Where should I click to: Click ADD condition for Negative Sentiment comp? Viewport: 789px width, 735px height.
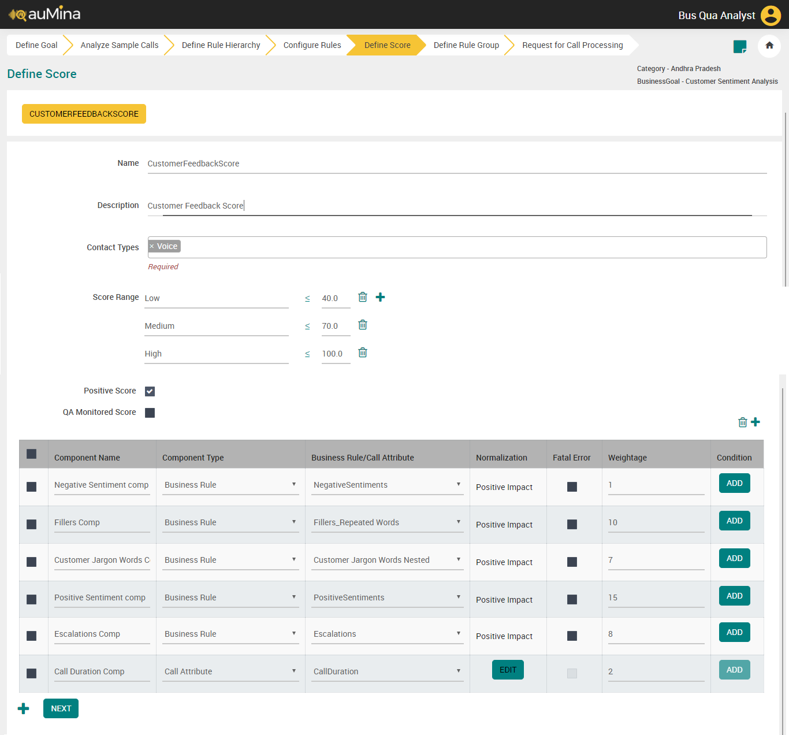[x=735, y=483]
